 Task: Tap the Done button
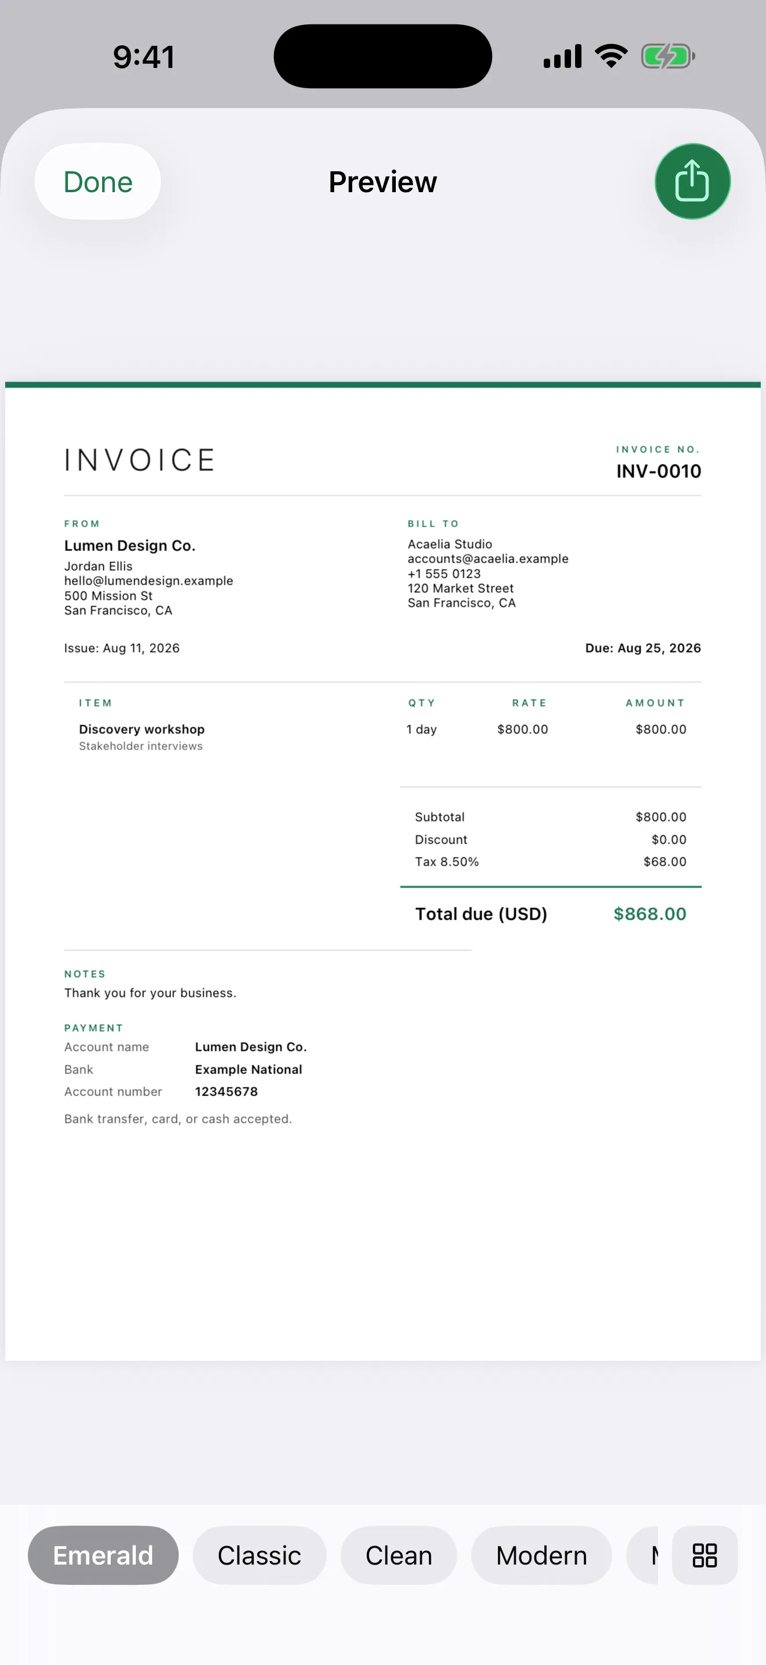coord(97,182)
